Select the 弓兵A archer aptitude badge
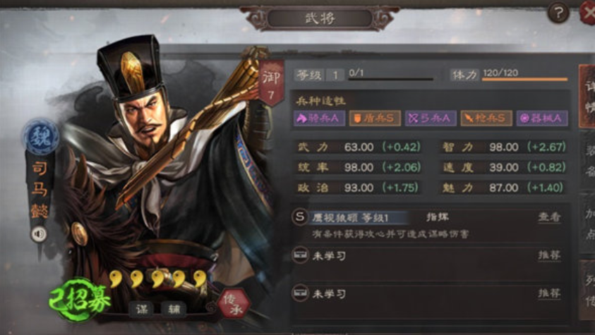 (431, 118)
